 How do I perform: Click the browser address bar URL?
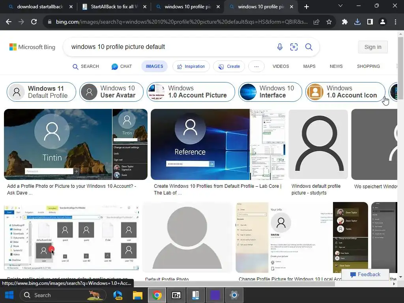pos(181,22)
